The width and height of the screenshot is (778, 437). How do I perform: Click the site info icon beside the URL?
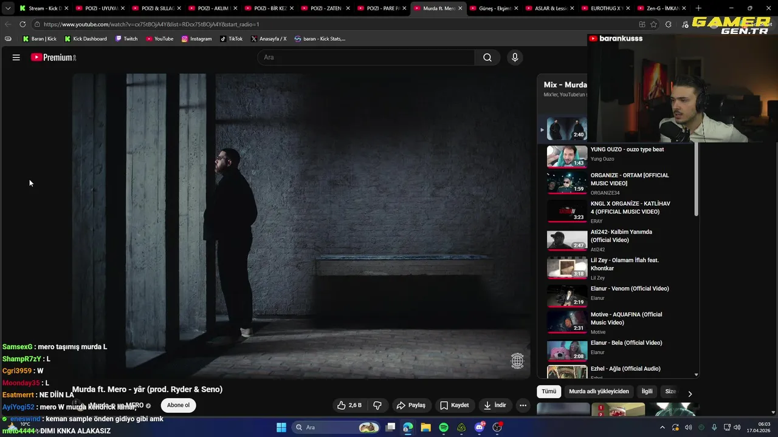click(37, 24)
